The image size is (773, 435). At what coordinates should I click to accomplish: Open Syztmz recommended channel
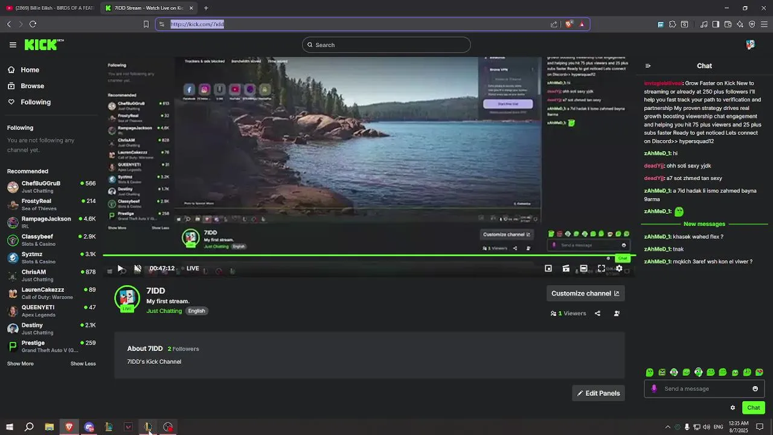tap(51, 257)
